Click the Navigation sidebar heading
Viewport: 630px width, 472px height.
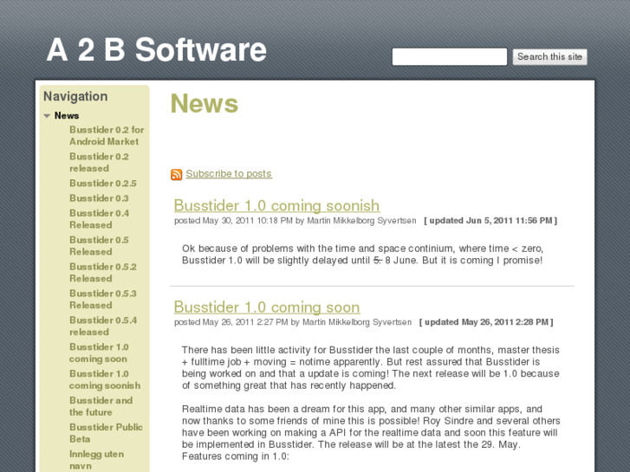click(75, 96)
